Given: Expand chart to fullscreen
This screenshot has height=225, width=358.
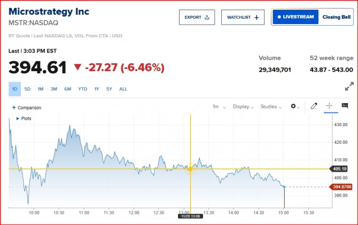Looking at the screenshot, I should coord(349,86).
